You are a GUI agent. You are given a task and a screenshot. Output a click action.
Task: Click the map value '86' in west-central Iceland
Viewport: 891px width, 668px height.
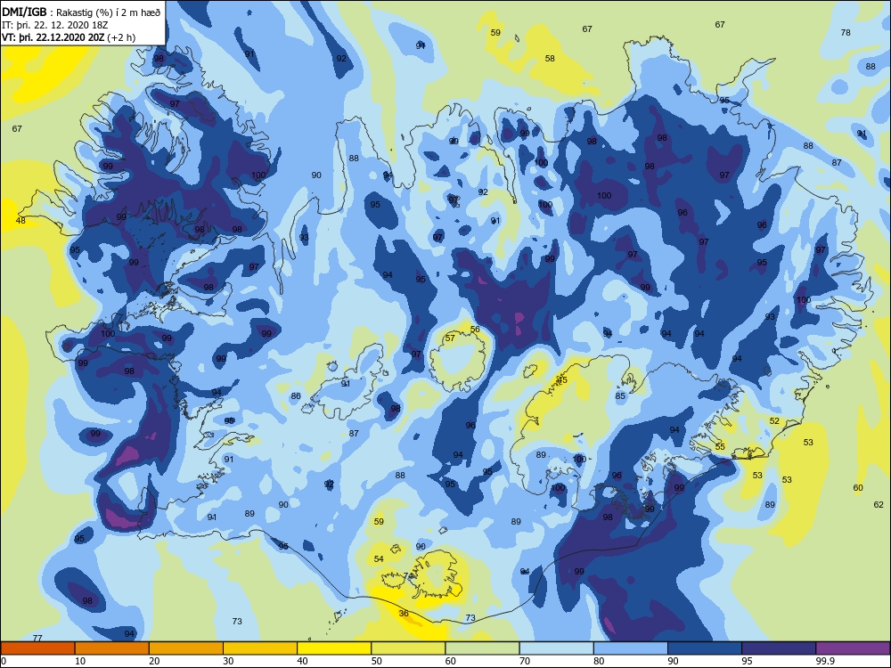tap(296, 396)
